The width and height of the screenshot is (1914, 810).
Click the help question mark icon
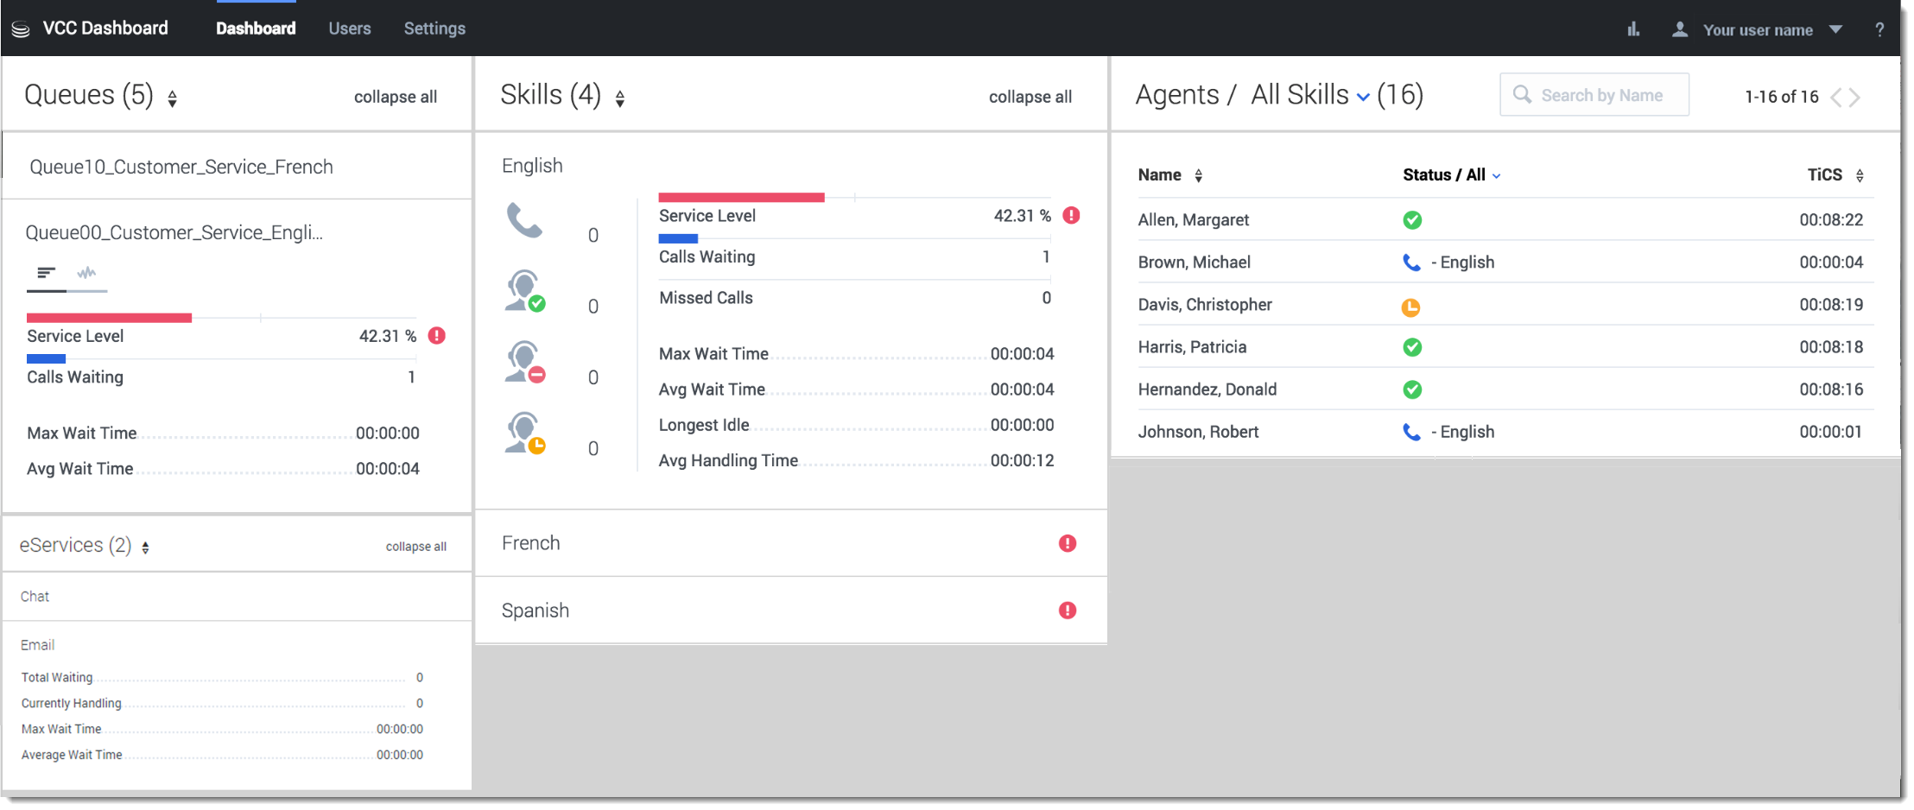click(1879, 29)
